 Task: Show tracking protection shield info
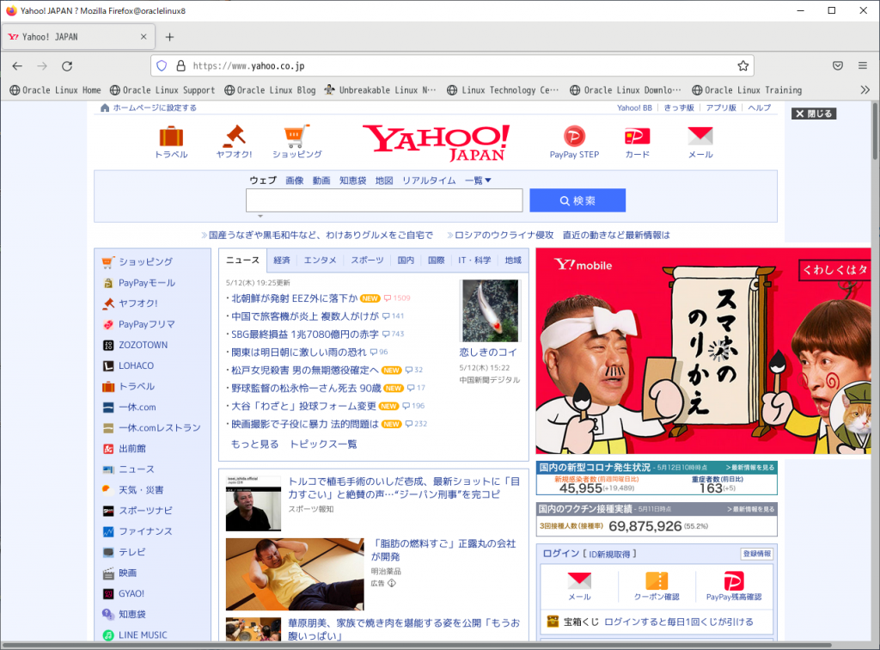click(x=162, y=65)
